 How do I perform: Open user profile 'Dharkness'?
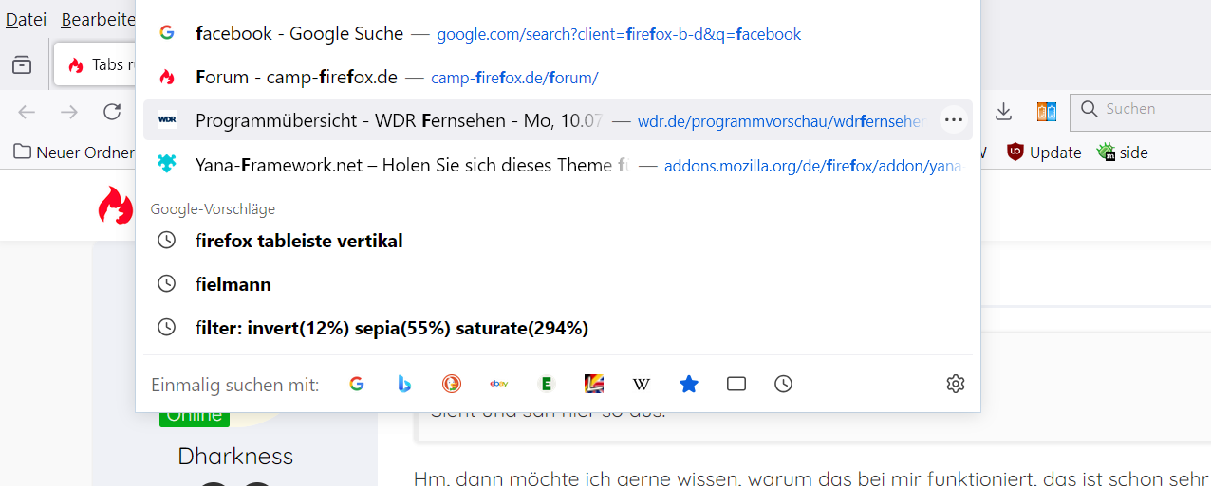235,456
